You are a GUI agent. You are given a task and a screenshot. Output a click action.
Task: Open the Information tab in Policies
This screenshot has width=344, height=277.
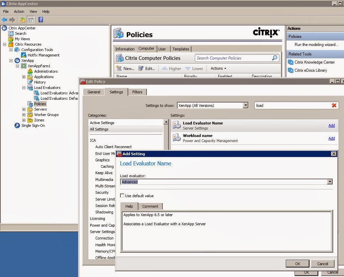[125, 49]
